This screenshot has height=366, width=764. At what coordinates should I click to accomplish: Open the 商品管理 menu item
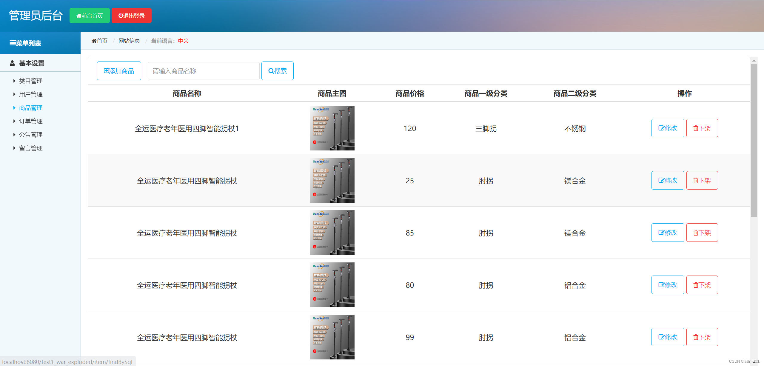click(30, 108)
